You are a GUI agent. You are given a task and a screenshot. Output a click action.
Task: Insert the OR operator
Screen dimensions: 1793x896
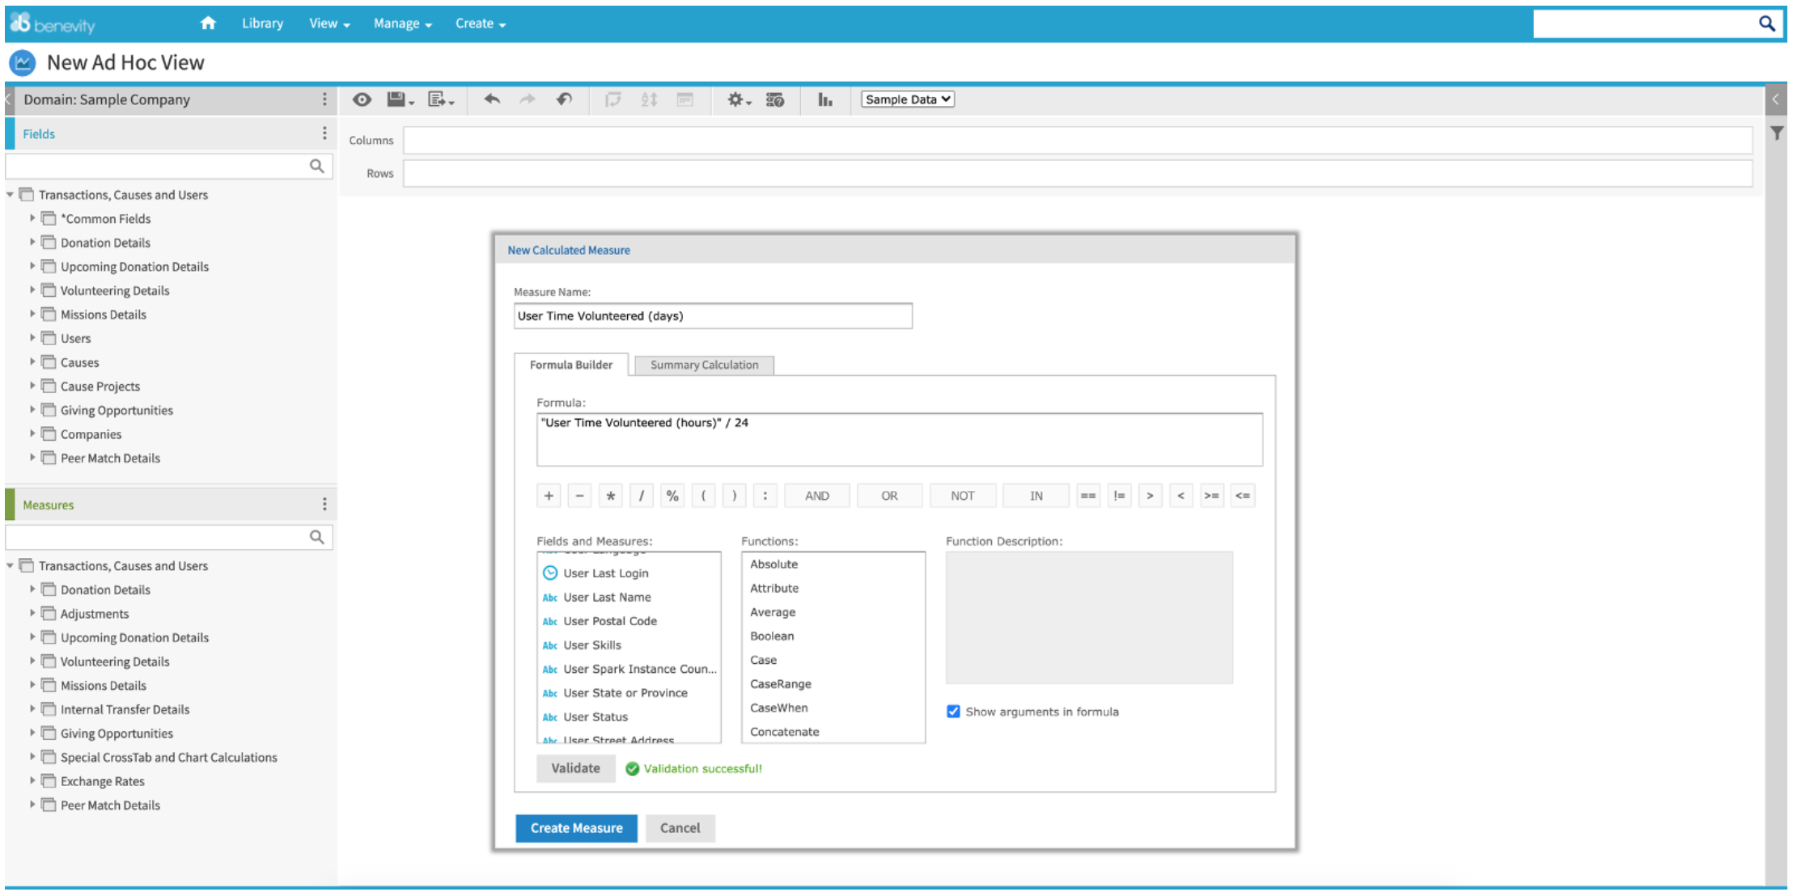(x=889, y=496)
